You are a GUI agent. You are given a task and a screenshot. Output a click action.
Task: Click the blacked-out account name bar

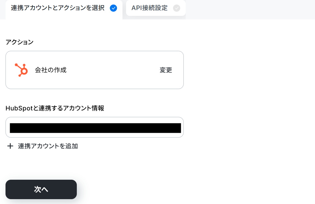click(95, 128)
